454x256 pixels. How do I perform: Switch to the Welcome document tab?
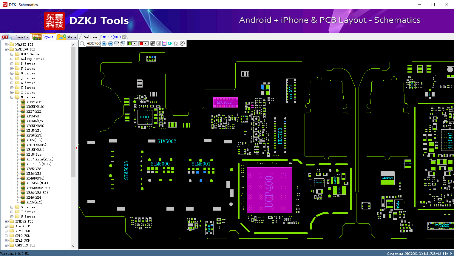click(90, 37)
